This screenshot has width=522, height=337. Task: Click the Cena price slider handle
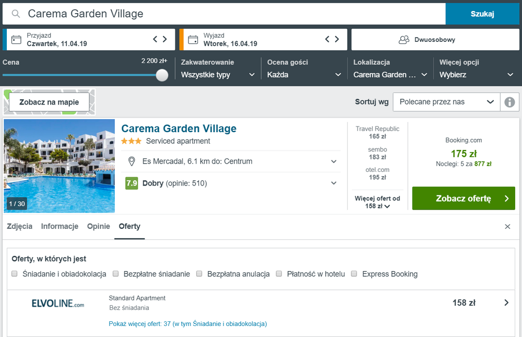[162, 75]
